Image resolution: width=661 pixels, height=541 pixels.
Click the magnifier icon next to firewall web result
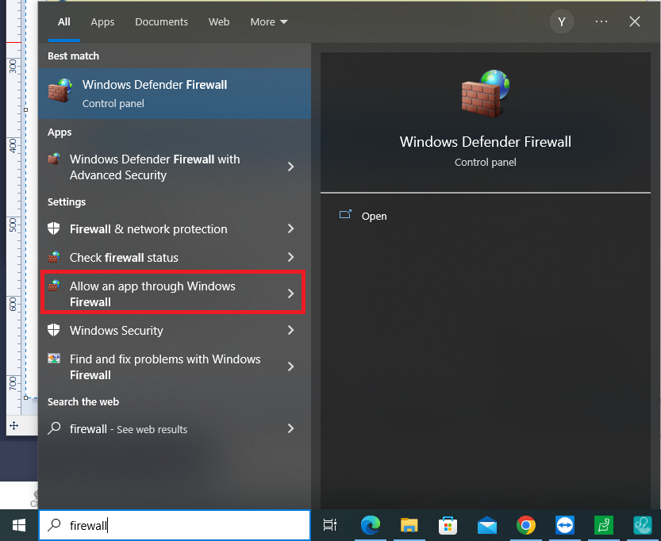[x=54, y=428]
